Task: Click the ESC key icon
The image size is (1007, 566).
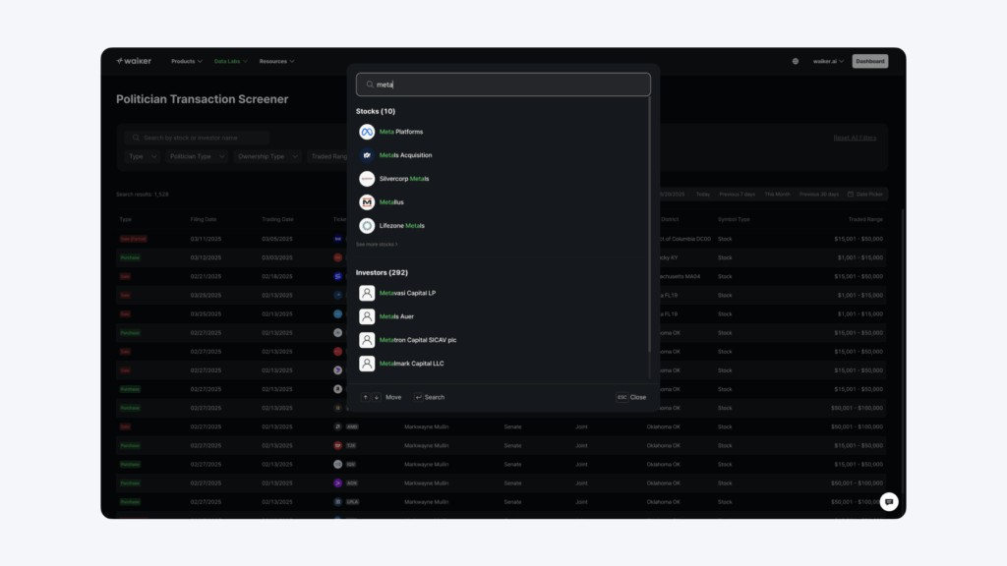Action: pos(622,397)
